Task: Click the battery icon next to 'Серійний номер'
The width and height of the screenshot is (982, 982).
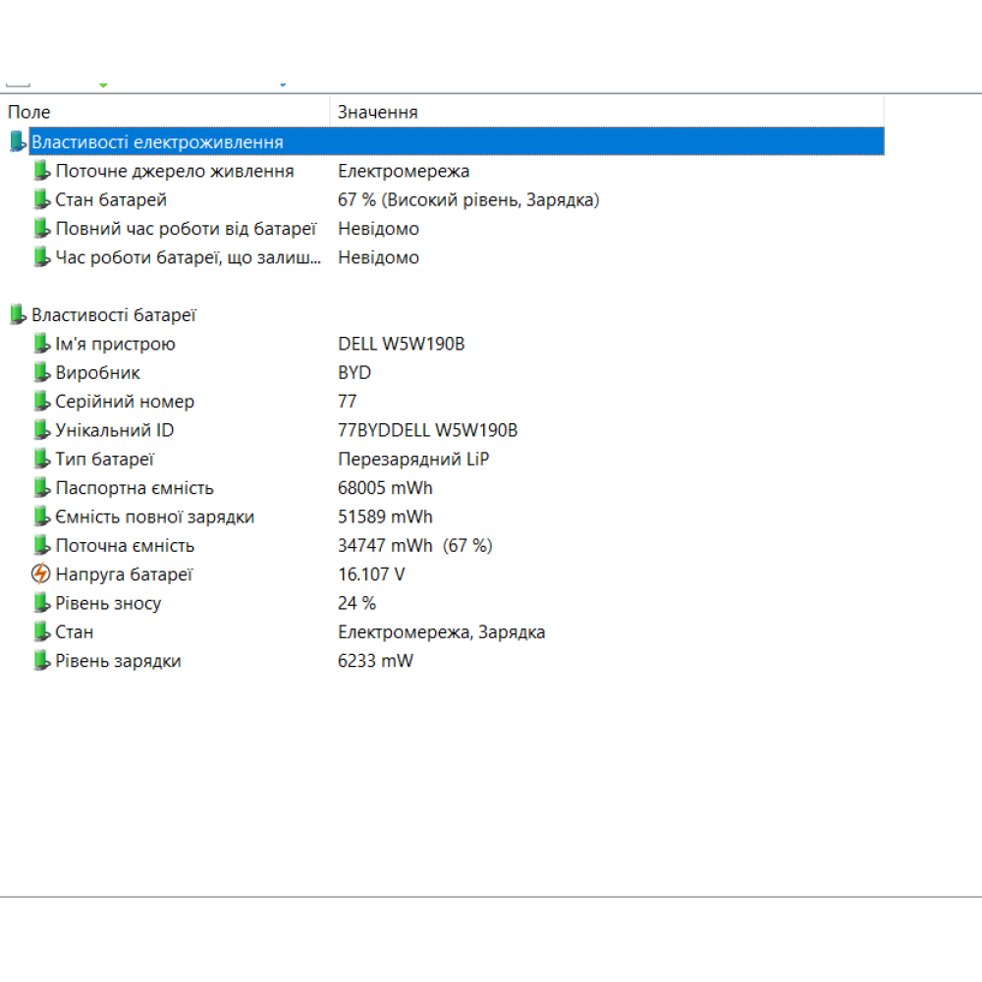Action: coord(43,402)
